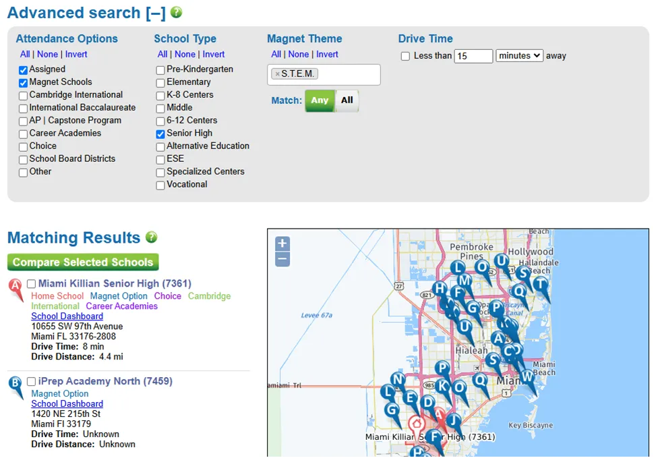This screenshot has width=660, height=458.
Task: Open Matching Results help question icon
Action: 151,237
